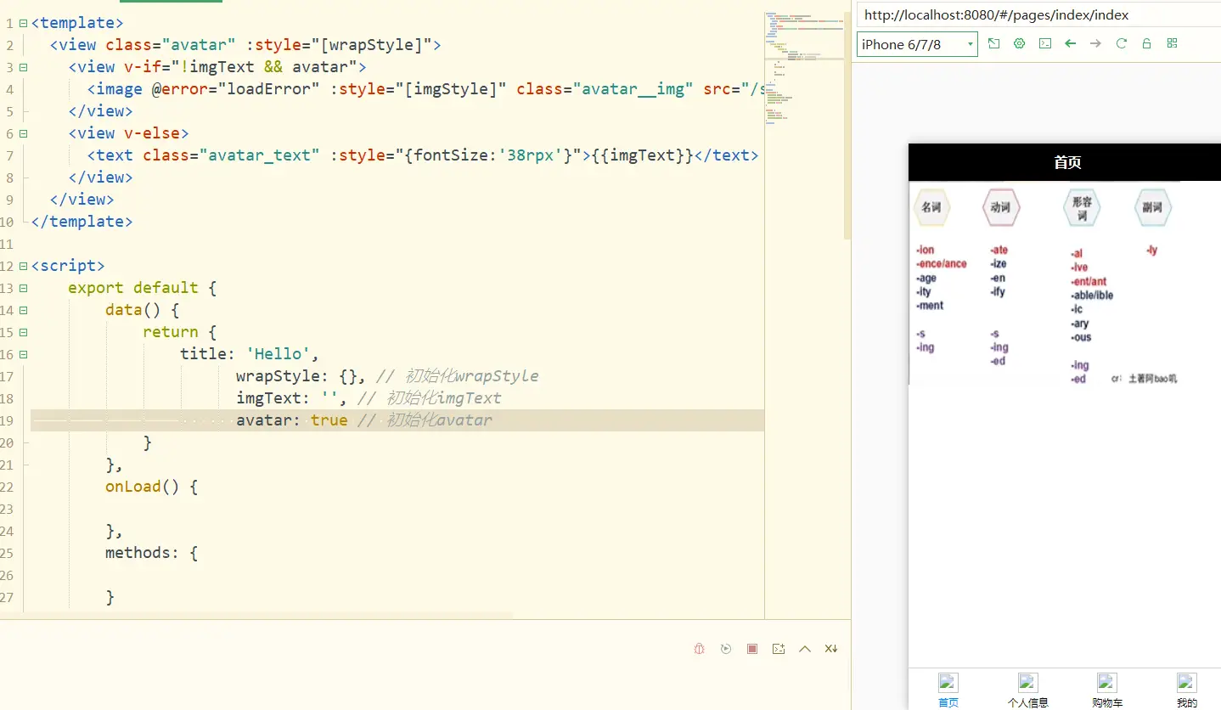Click the rerun play icon in console
Screen dimensions: 1221x710
(725, 649)
